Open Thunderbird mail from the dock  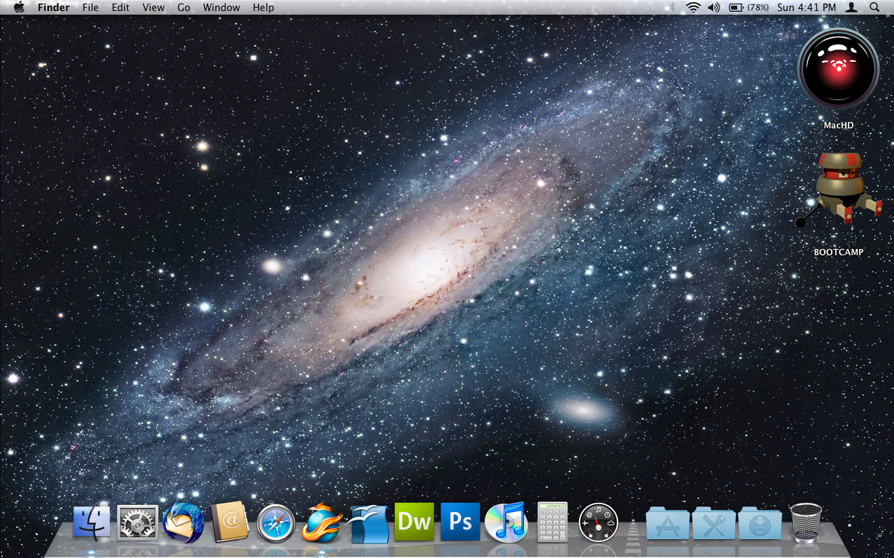(x=184, y=522)
